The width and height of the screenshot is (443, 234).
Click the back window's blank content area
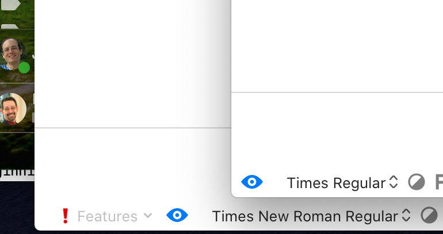[132, 63]
